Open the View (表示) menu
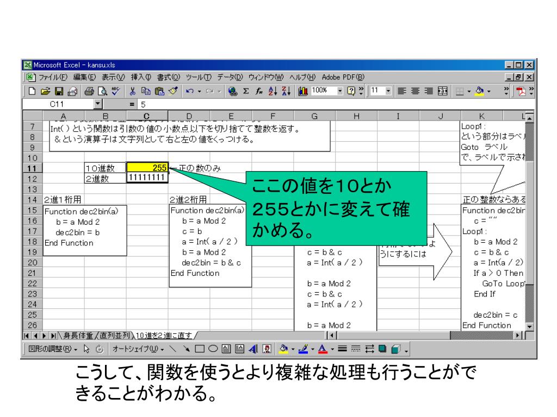 (x=113, y=77)
